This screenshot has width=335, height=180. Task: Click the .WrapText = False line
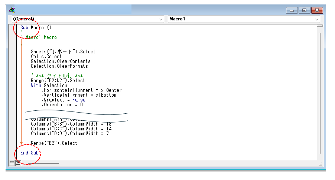64,100
